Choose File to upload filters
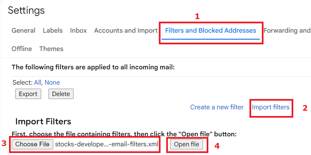The image size is (311, 155). pos(32,144)
